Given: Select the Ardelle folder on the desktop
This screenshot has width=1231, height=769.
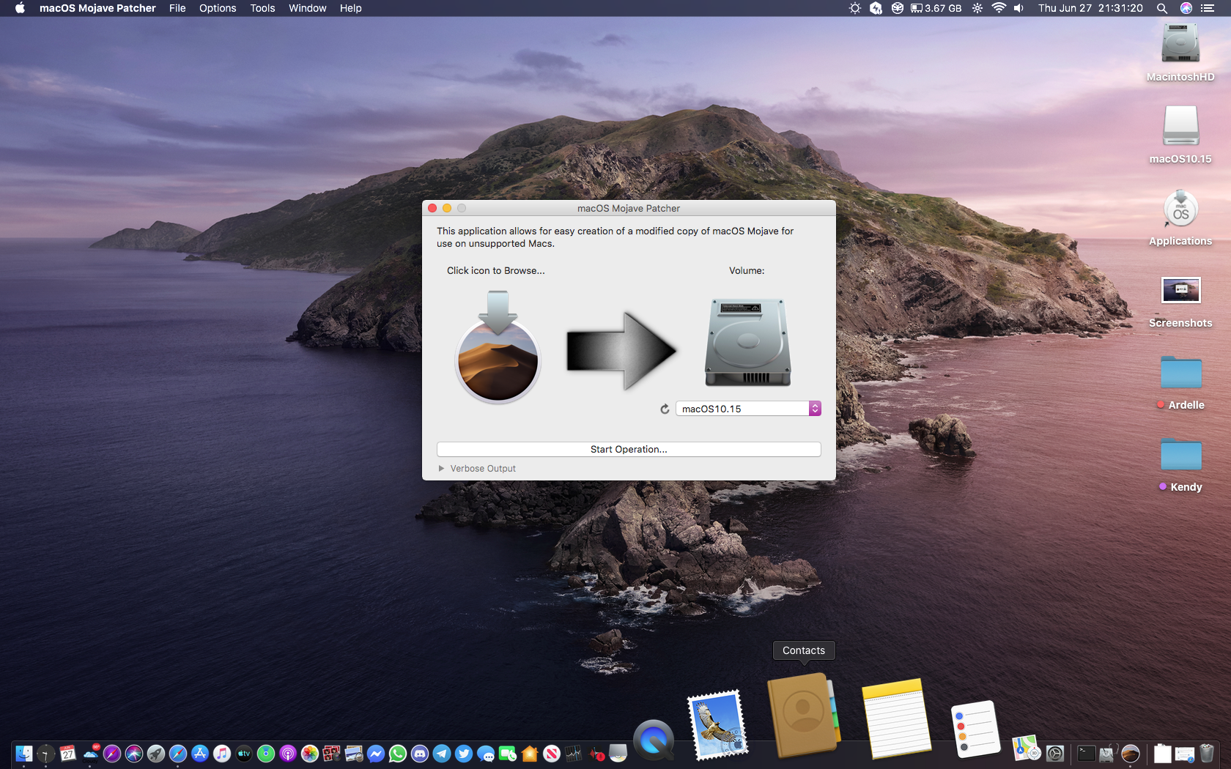Looking at the screenshot, I should (1180, 381).
